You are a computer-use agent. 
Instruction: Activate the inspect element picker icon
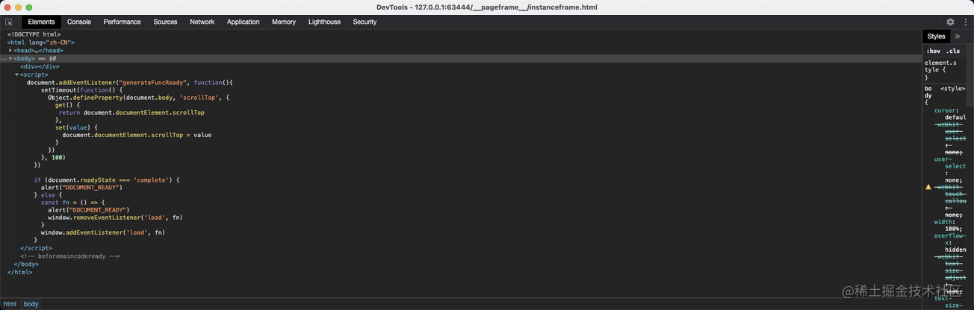click(9, 22)
